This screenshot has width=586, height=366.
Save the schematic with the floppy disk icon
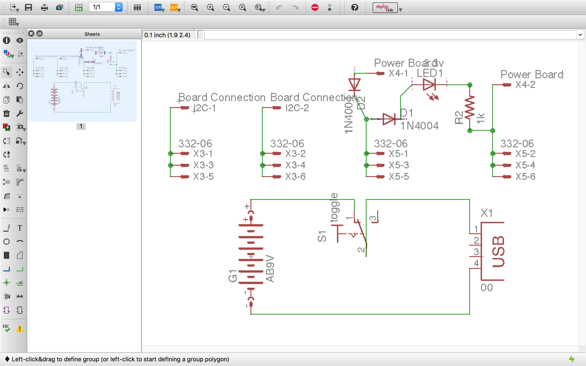pyautogui.click(x=28, y=7)
